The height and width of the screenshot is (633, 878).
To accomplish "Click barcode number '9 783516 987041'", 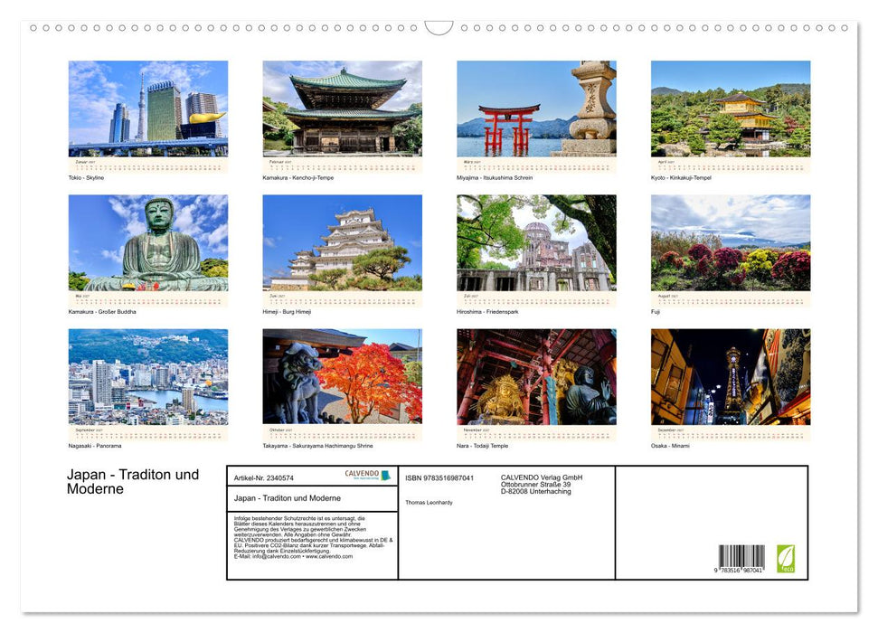I will [x=739, y=571].
